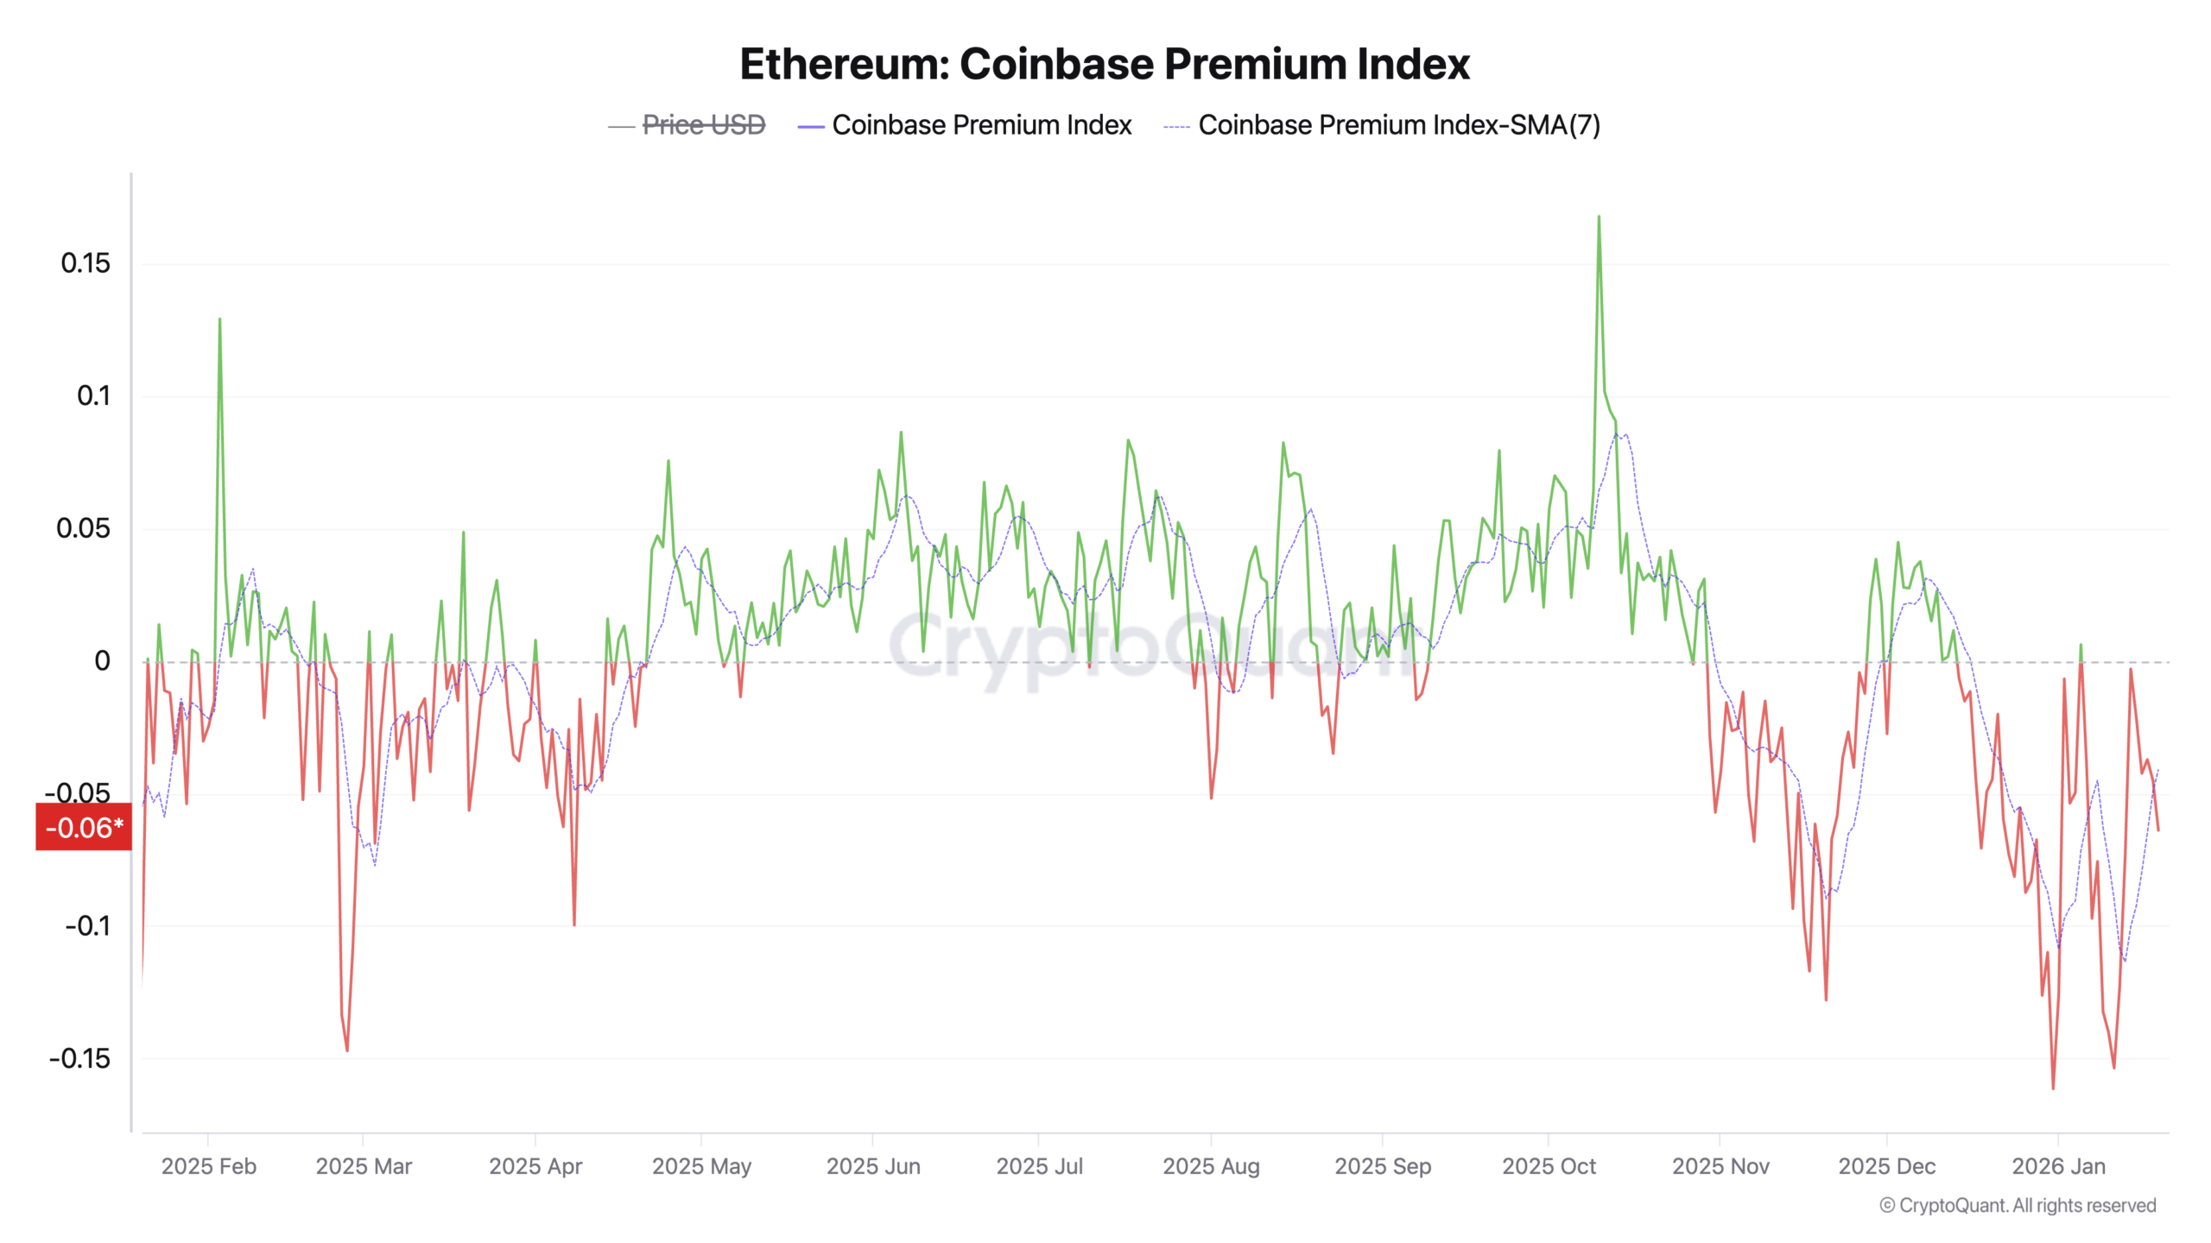Select the 2026 Jan label on time axis
2211x1243 pixels.
(2058, 1166)
